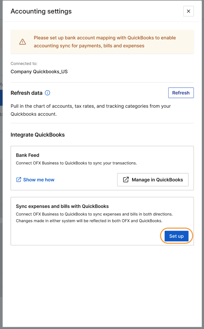Click "Sync expenses and bills with QuickBooks" heading
Viewport: 204px width, 329px height.
pos(62,206)
